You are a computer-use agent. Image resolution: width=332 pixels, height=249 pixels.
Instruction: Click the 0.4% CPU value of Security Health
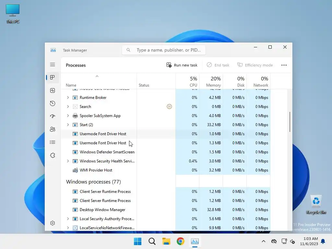[193, 161]
